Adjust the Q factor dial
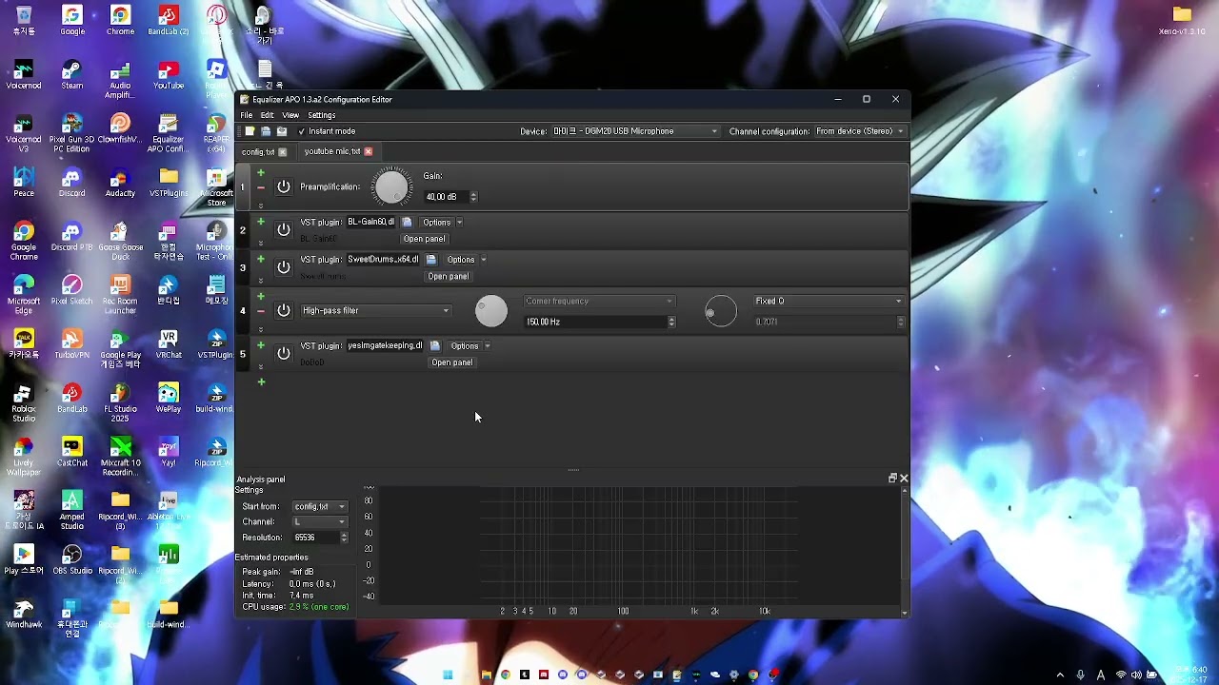 click(721, 311)
